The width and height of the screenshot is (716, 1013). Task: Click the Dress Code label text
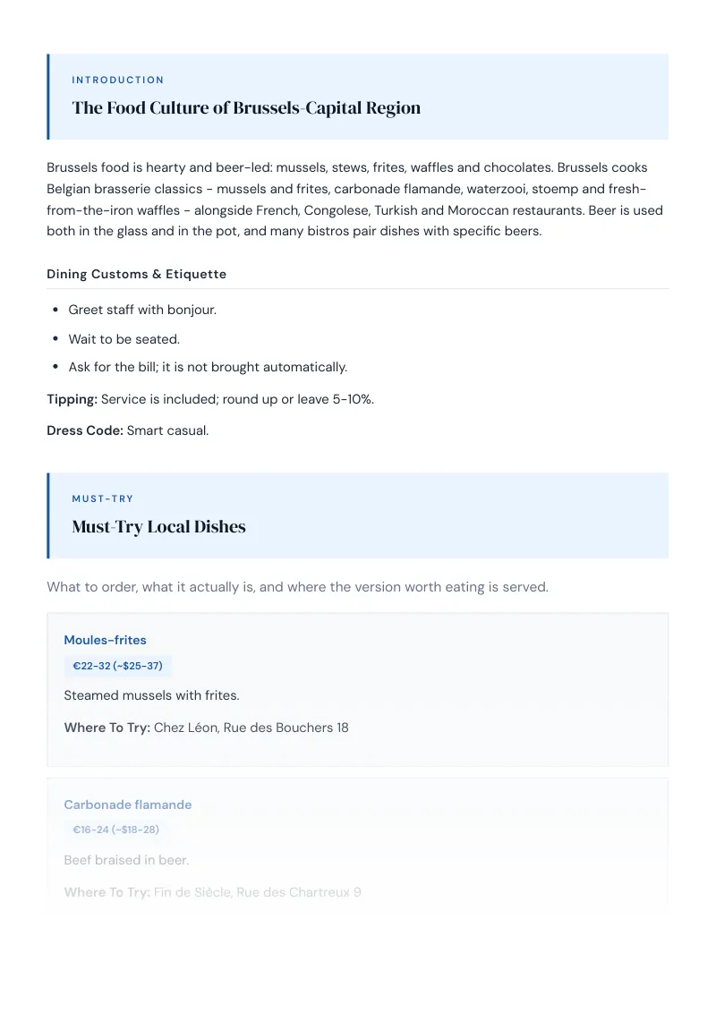pos(85,430)
